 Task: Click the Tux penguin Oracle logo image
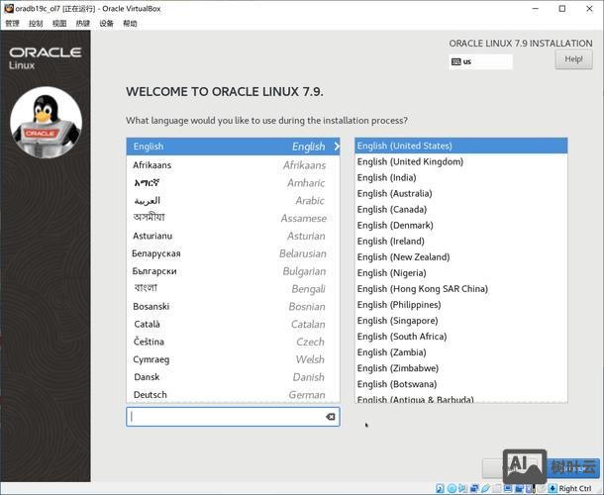click(x=46, y=129)
